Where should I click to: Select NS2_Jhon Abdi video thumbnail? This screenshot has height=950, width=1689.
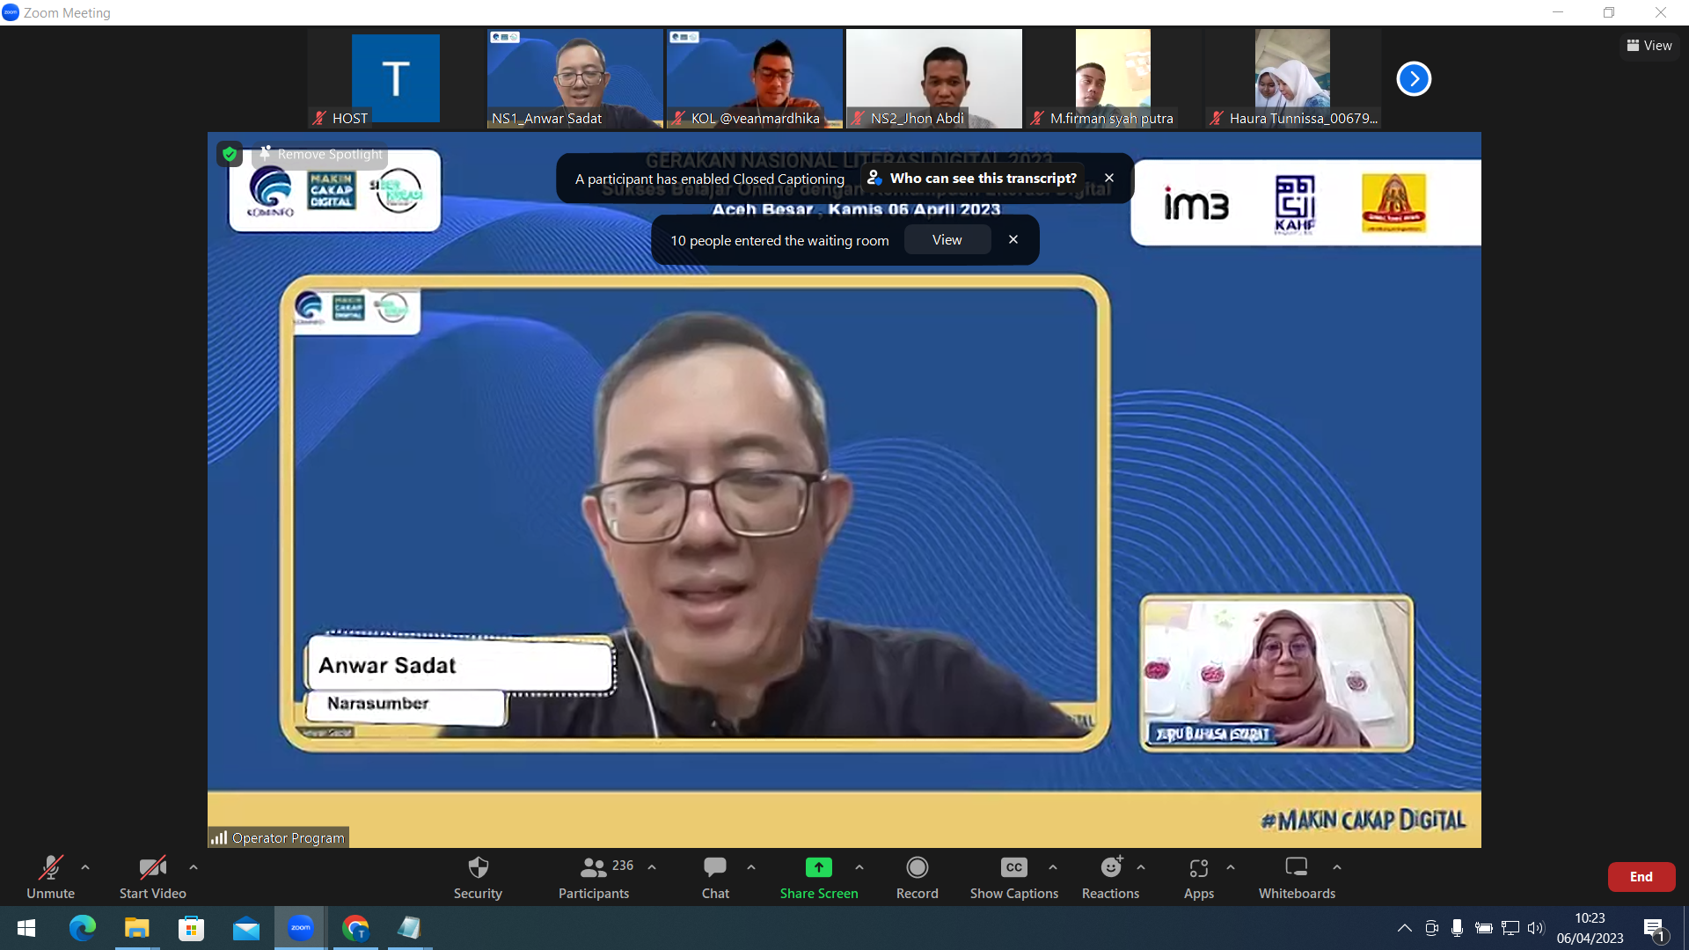[934, 79]
